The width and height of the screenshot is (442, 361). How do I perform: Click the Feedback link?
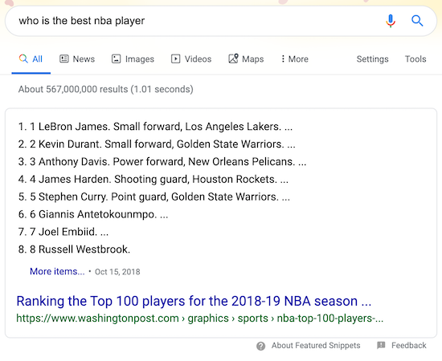[409, 346]
